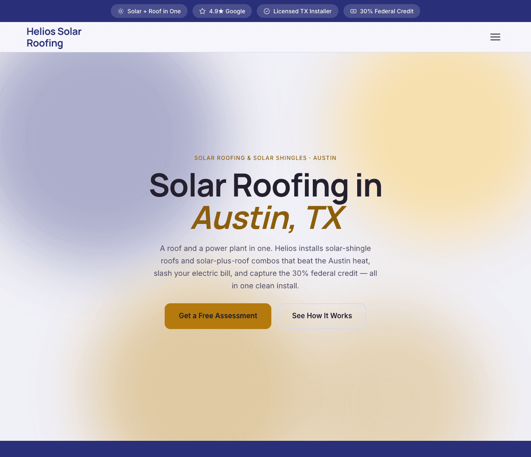Select the '30% Federal Credit' badge text
This screenshot has width=531, height=457.
click(387, 11)
